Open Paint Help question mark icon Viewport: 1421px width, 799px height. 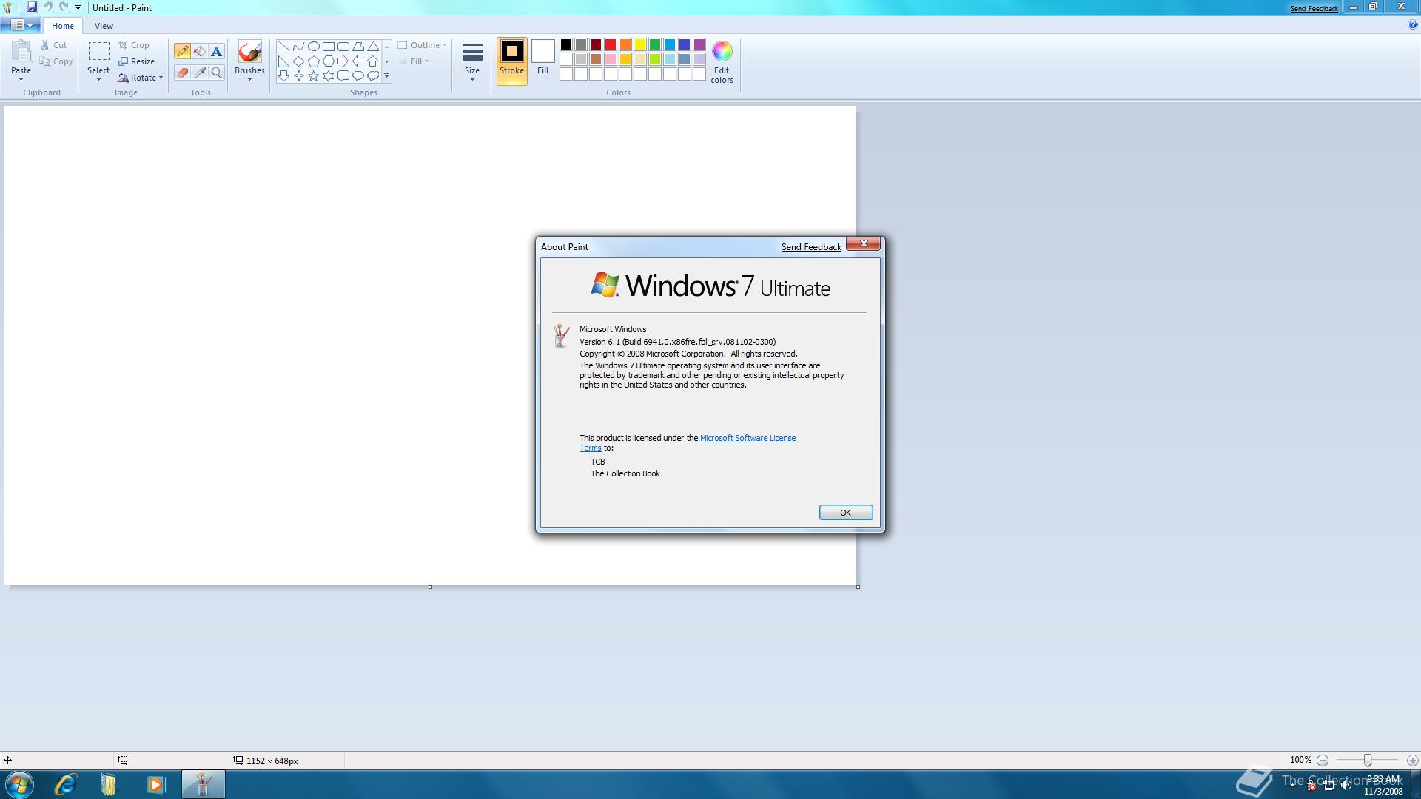coord(1413,25)
